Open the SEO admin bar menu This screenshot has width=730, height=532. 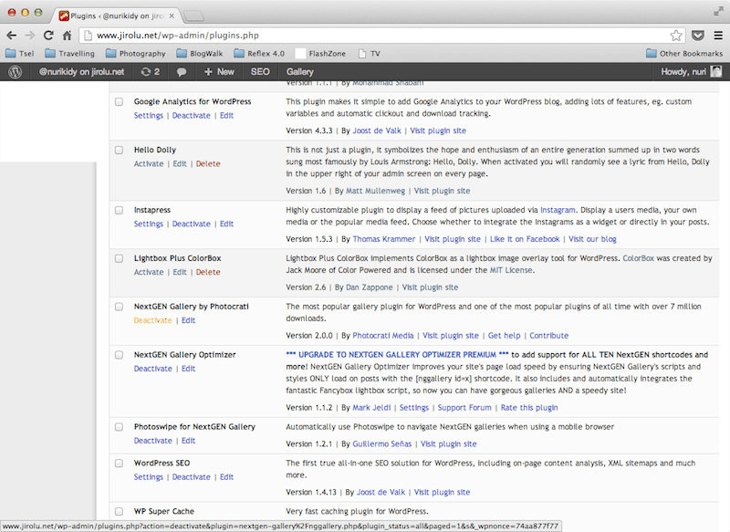pos(260,71)
